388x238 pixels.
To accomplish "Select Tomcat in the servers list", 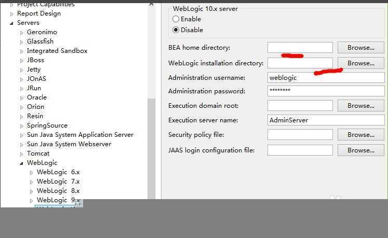I will [38, 153].
